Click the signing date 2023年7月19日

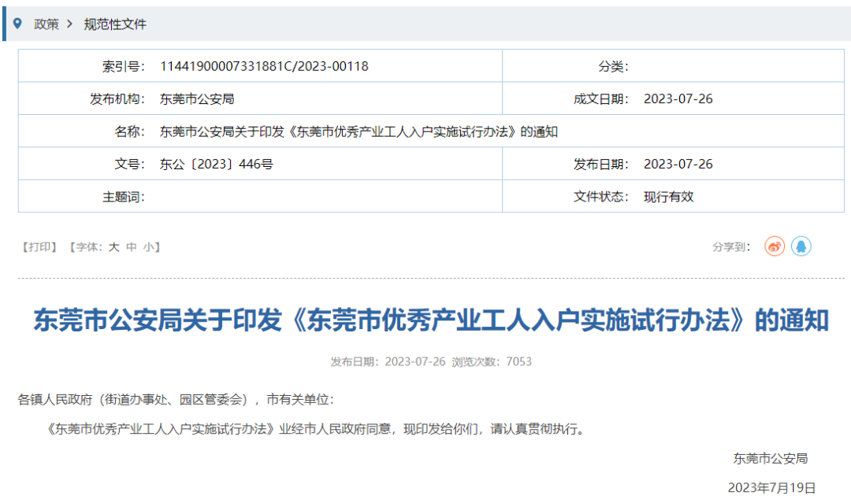click(x=771, y=487)
